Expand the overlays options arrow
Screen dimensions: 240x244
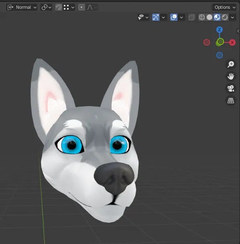[181, 17]
